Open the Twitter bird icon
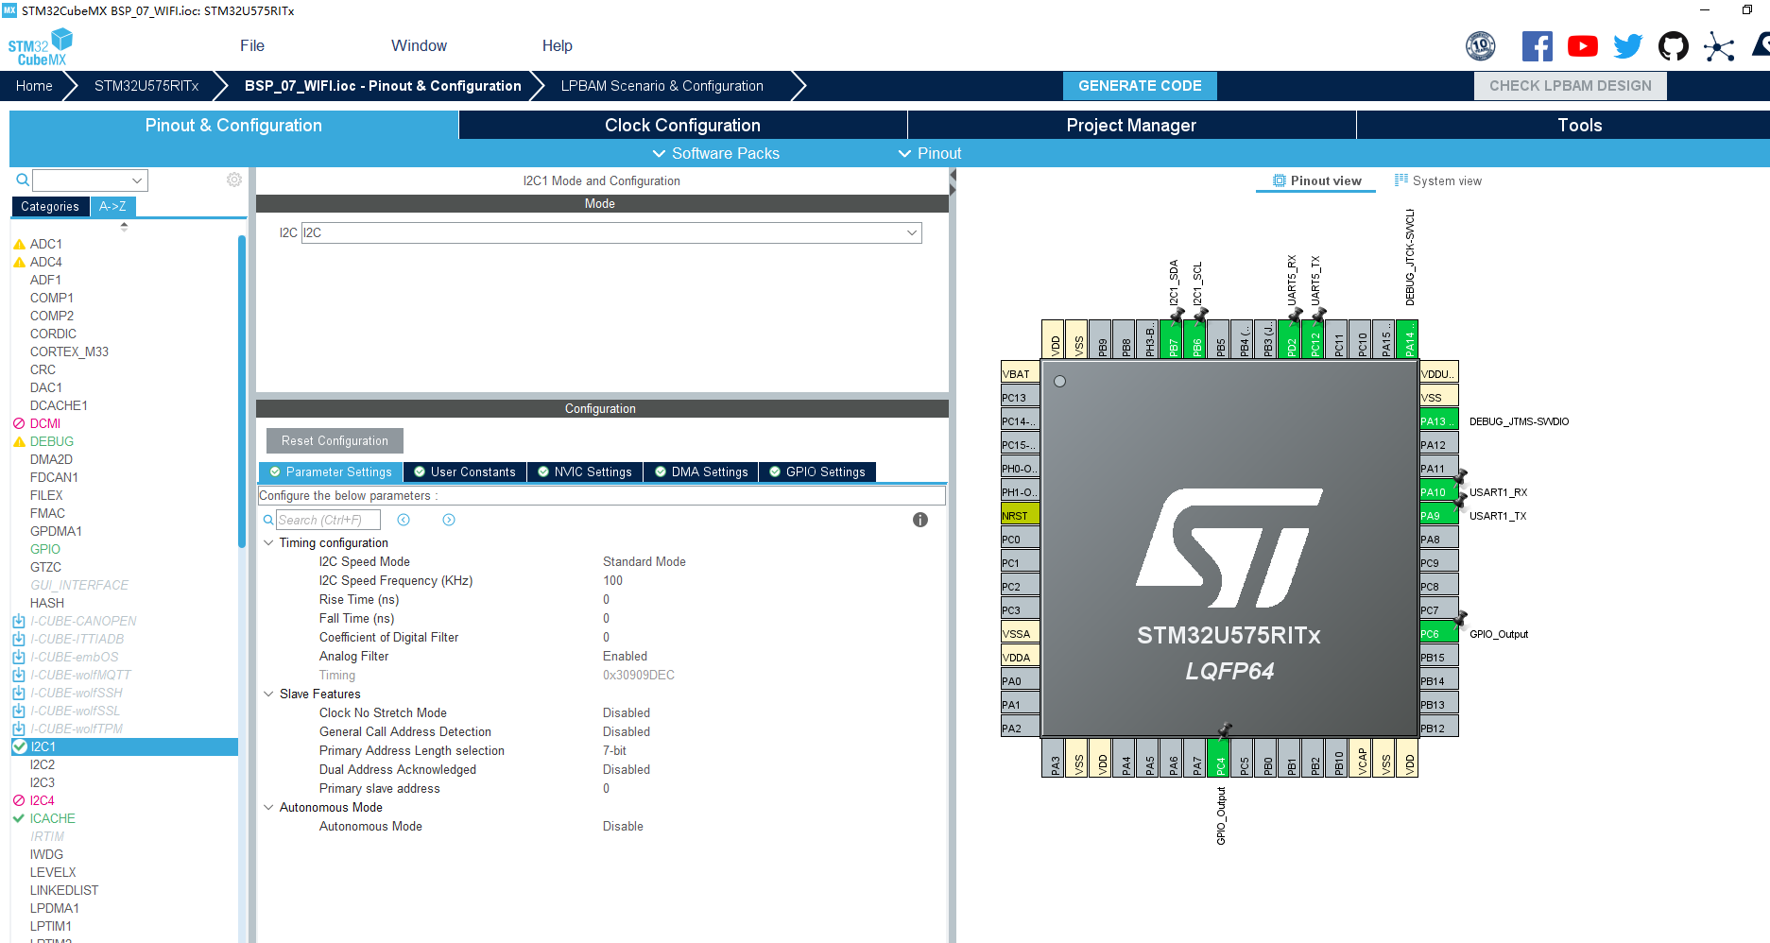The image size is (1770, 943). (1627, 46)
